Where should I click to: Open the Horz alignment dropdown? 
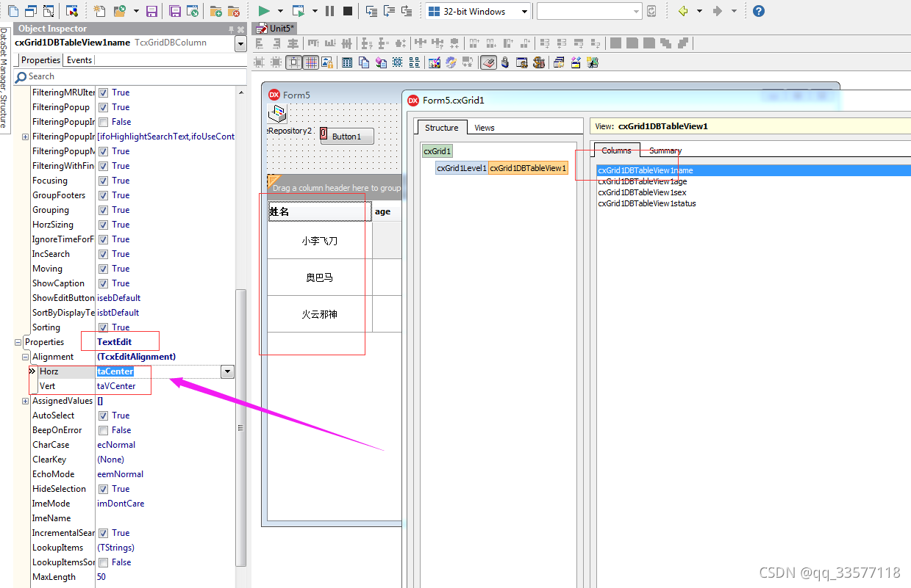click(227, 371)
